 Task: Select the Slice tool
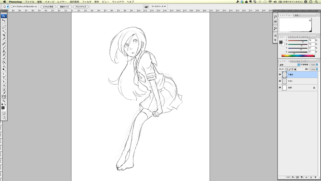coord(4,39)
